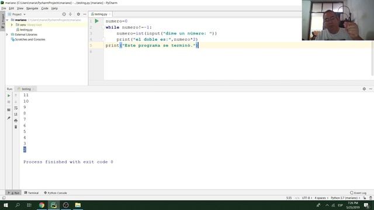Rerun testing in Run panel
Viewport: 374px width, 210px height.
point(9,96)
